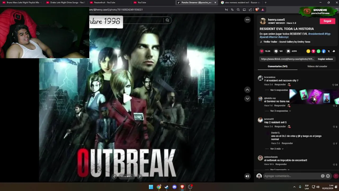
Task: Save post with the 6394 bookmark icon
Action: coord(288,51)
